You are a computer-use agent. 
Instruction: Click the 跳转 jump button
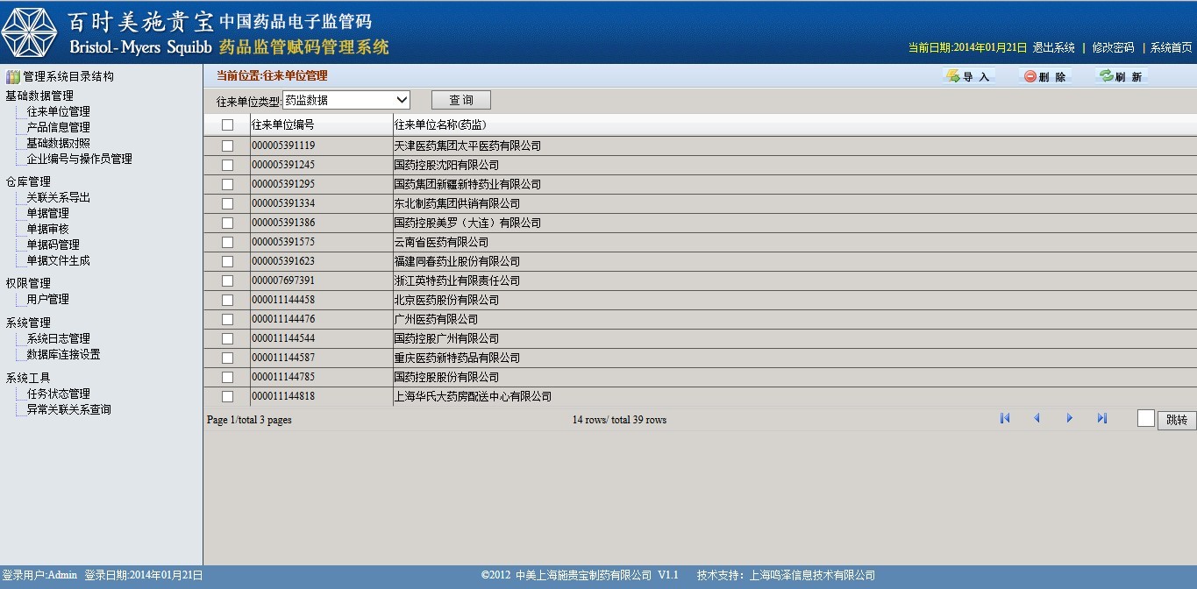tap(1177, 420)
